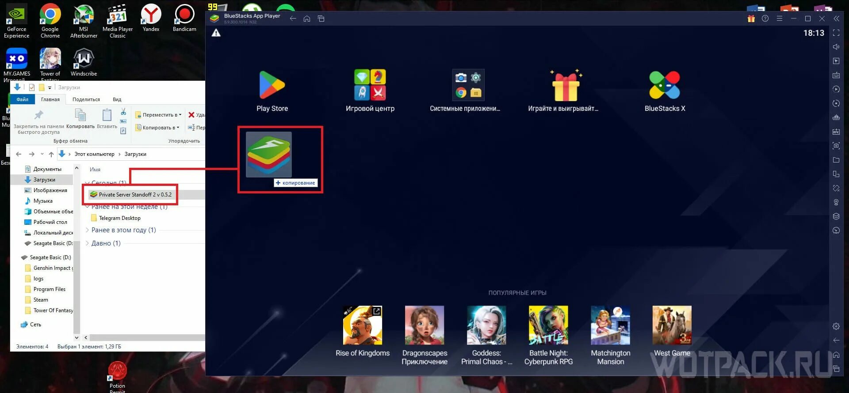The height and width of the screenshot is (393, 849).
Task: Switch to Главная ribbon tab in Explorer
Action: pos(50,99)
